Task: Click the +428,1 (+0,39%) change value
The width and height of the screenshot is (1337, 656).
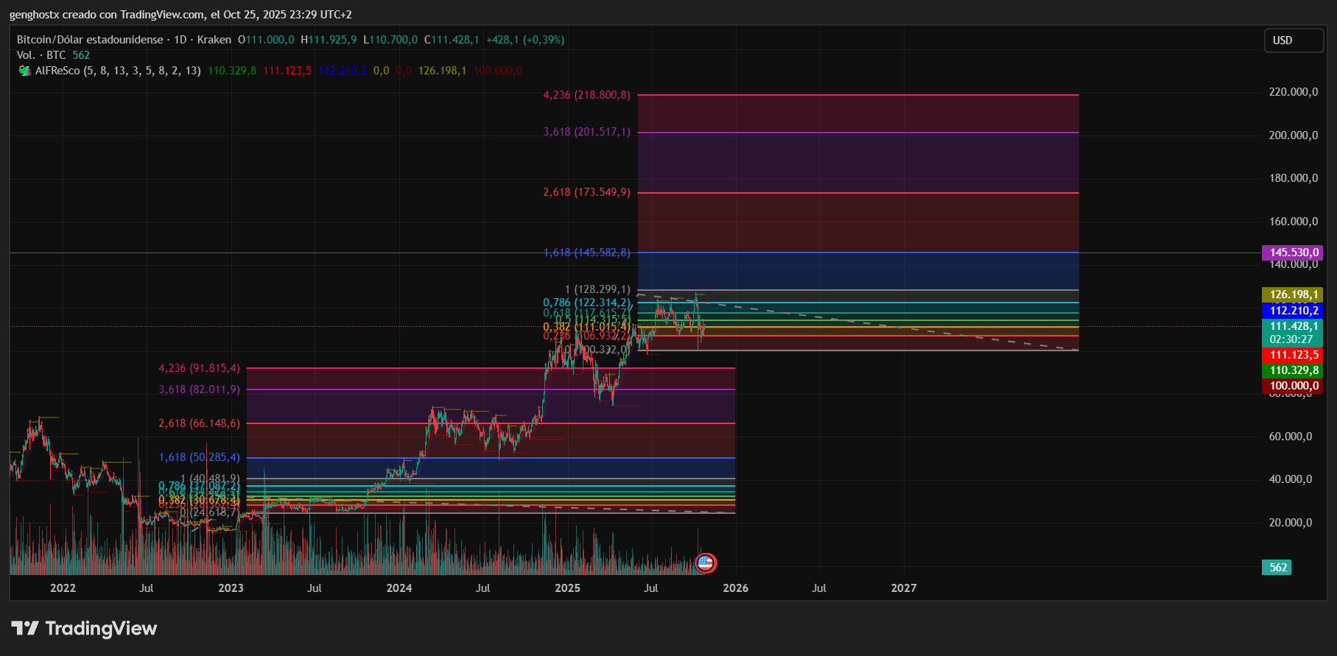Action: pyautogui.click(x=525, y=40)
